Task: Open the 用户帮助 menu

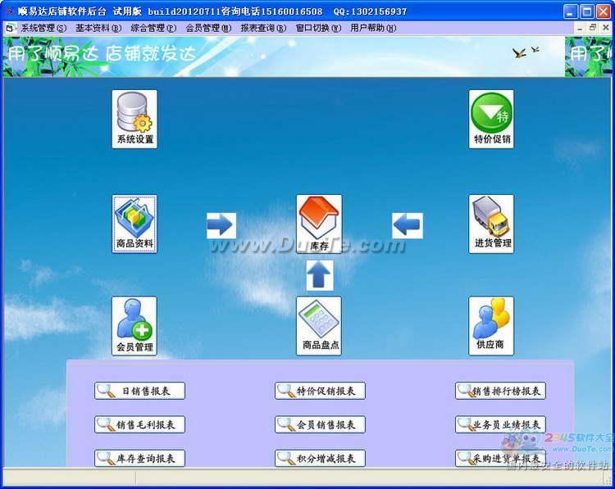Action: click(373, 28)
